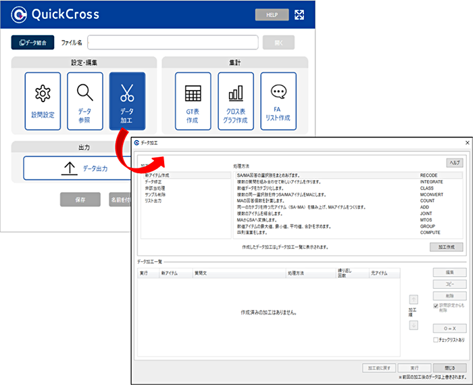
Task: Select the CLASS method row
Action: 349,188
